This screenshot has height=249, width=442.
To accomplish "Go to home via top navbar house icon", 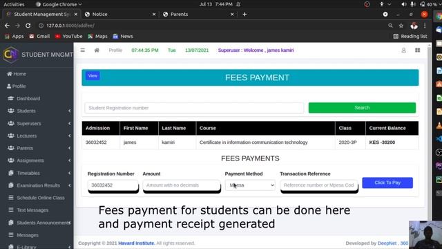I will [97, 50].
